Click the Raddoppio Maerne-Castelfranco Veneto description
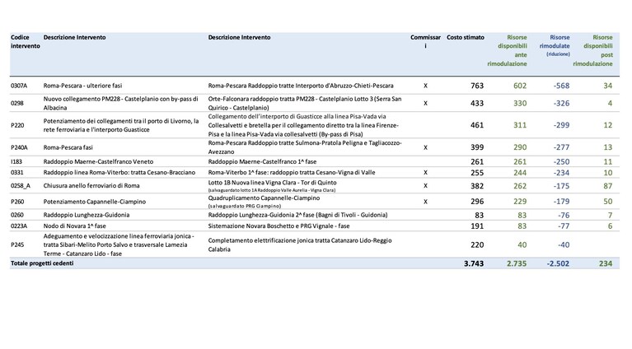The width and height of the screenshot is (632, 349). (x=98, y=162)
